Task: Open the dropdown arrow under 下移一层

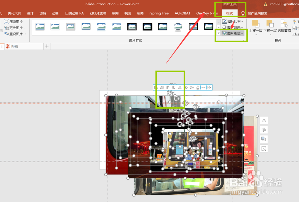Action: [270, 35]
